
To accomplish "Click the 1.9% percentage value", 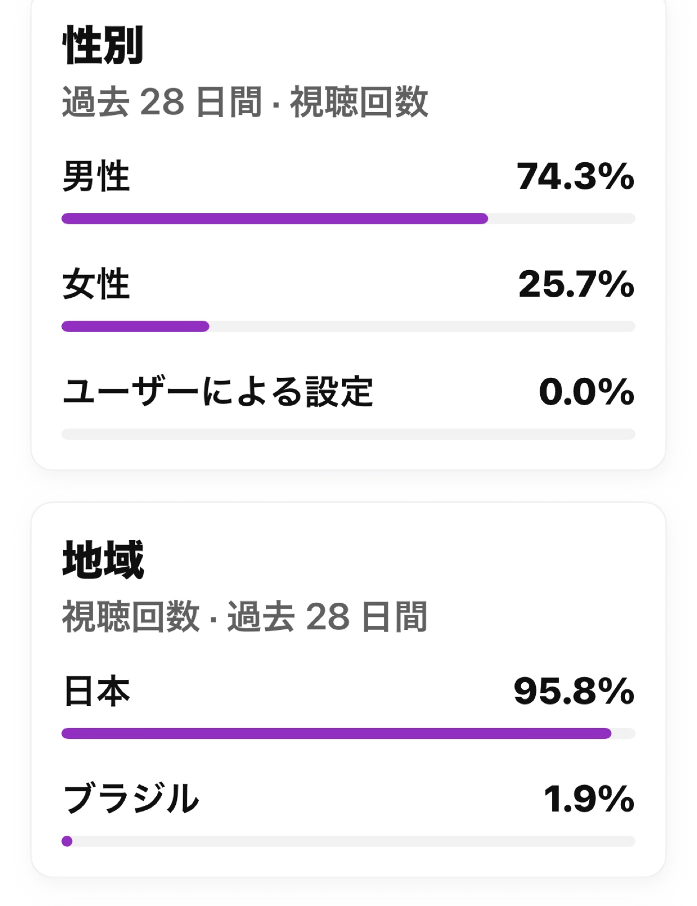I will click(x=589, y=799).
